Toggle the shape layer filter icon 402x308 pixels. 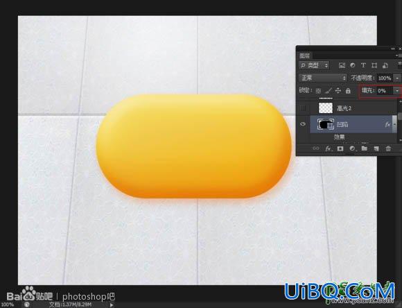[374, 65]
